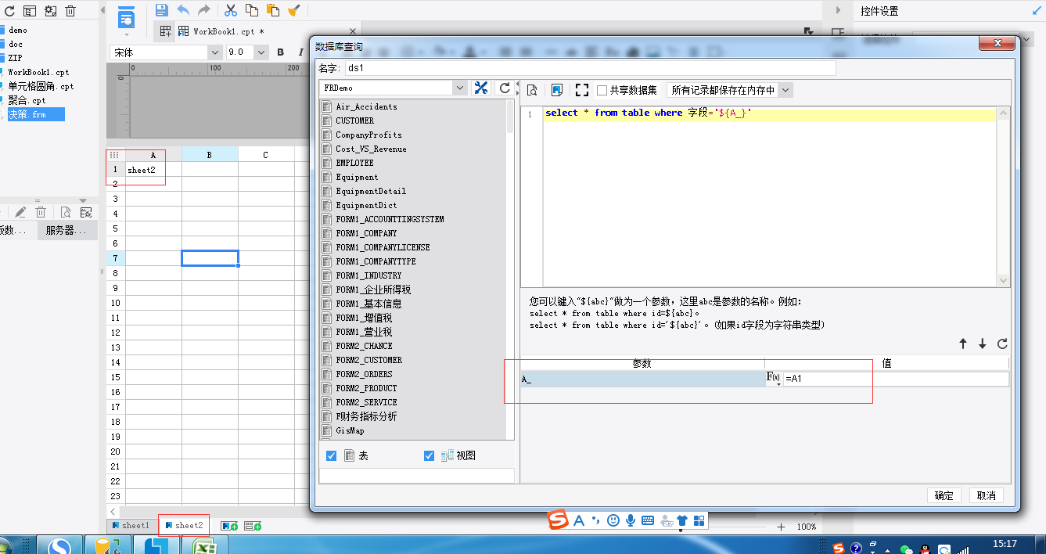Click the 确定 button
Screen dimensions: 1046x554
tap(944, 495)
